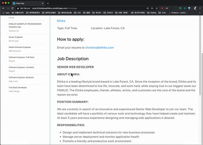Screen dimensions: 203x145
Task: Click the 'RESPONSIBILITIES:' heading
Action: click(71, 125)
